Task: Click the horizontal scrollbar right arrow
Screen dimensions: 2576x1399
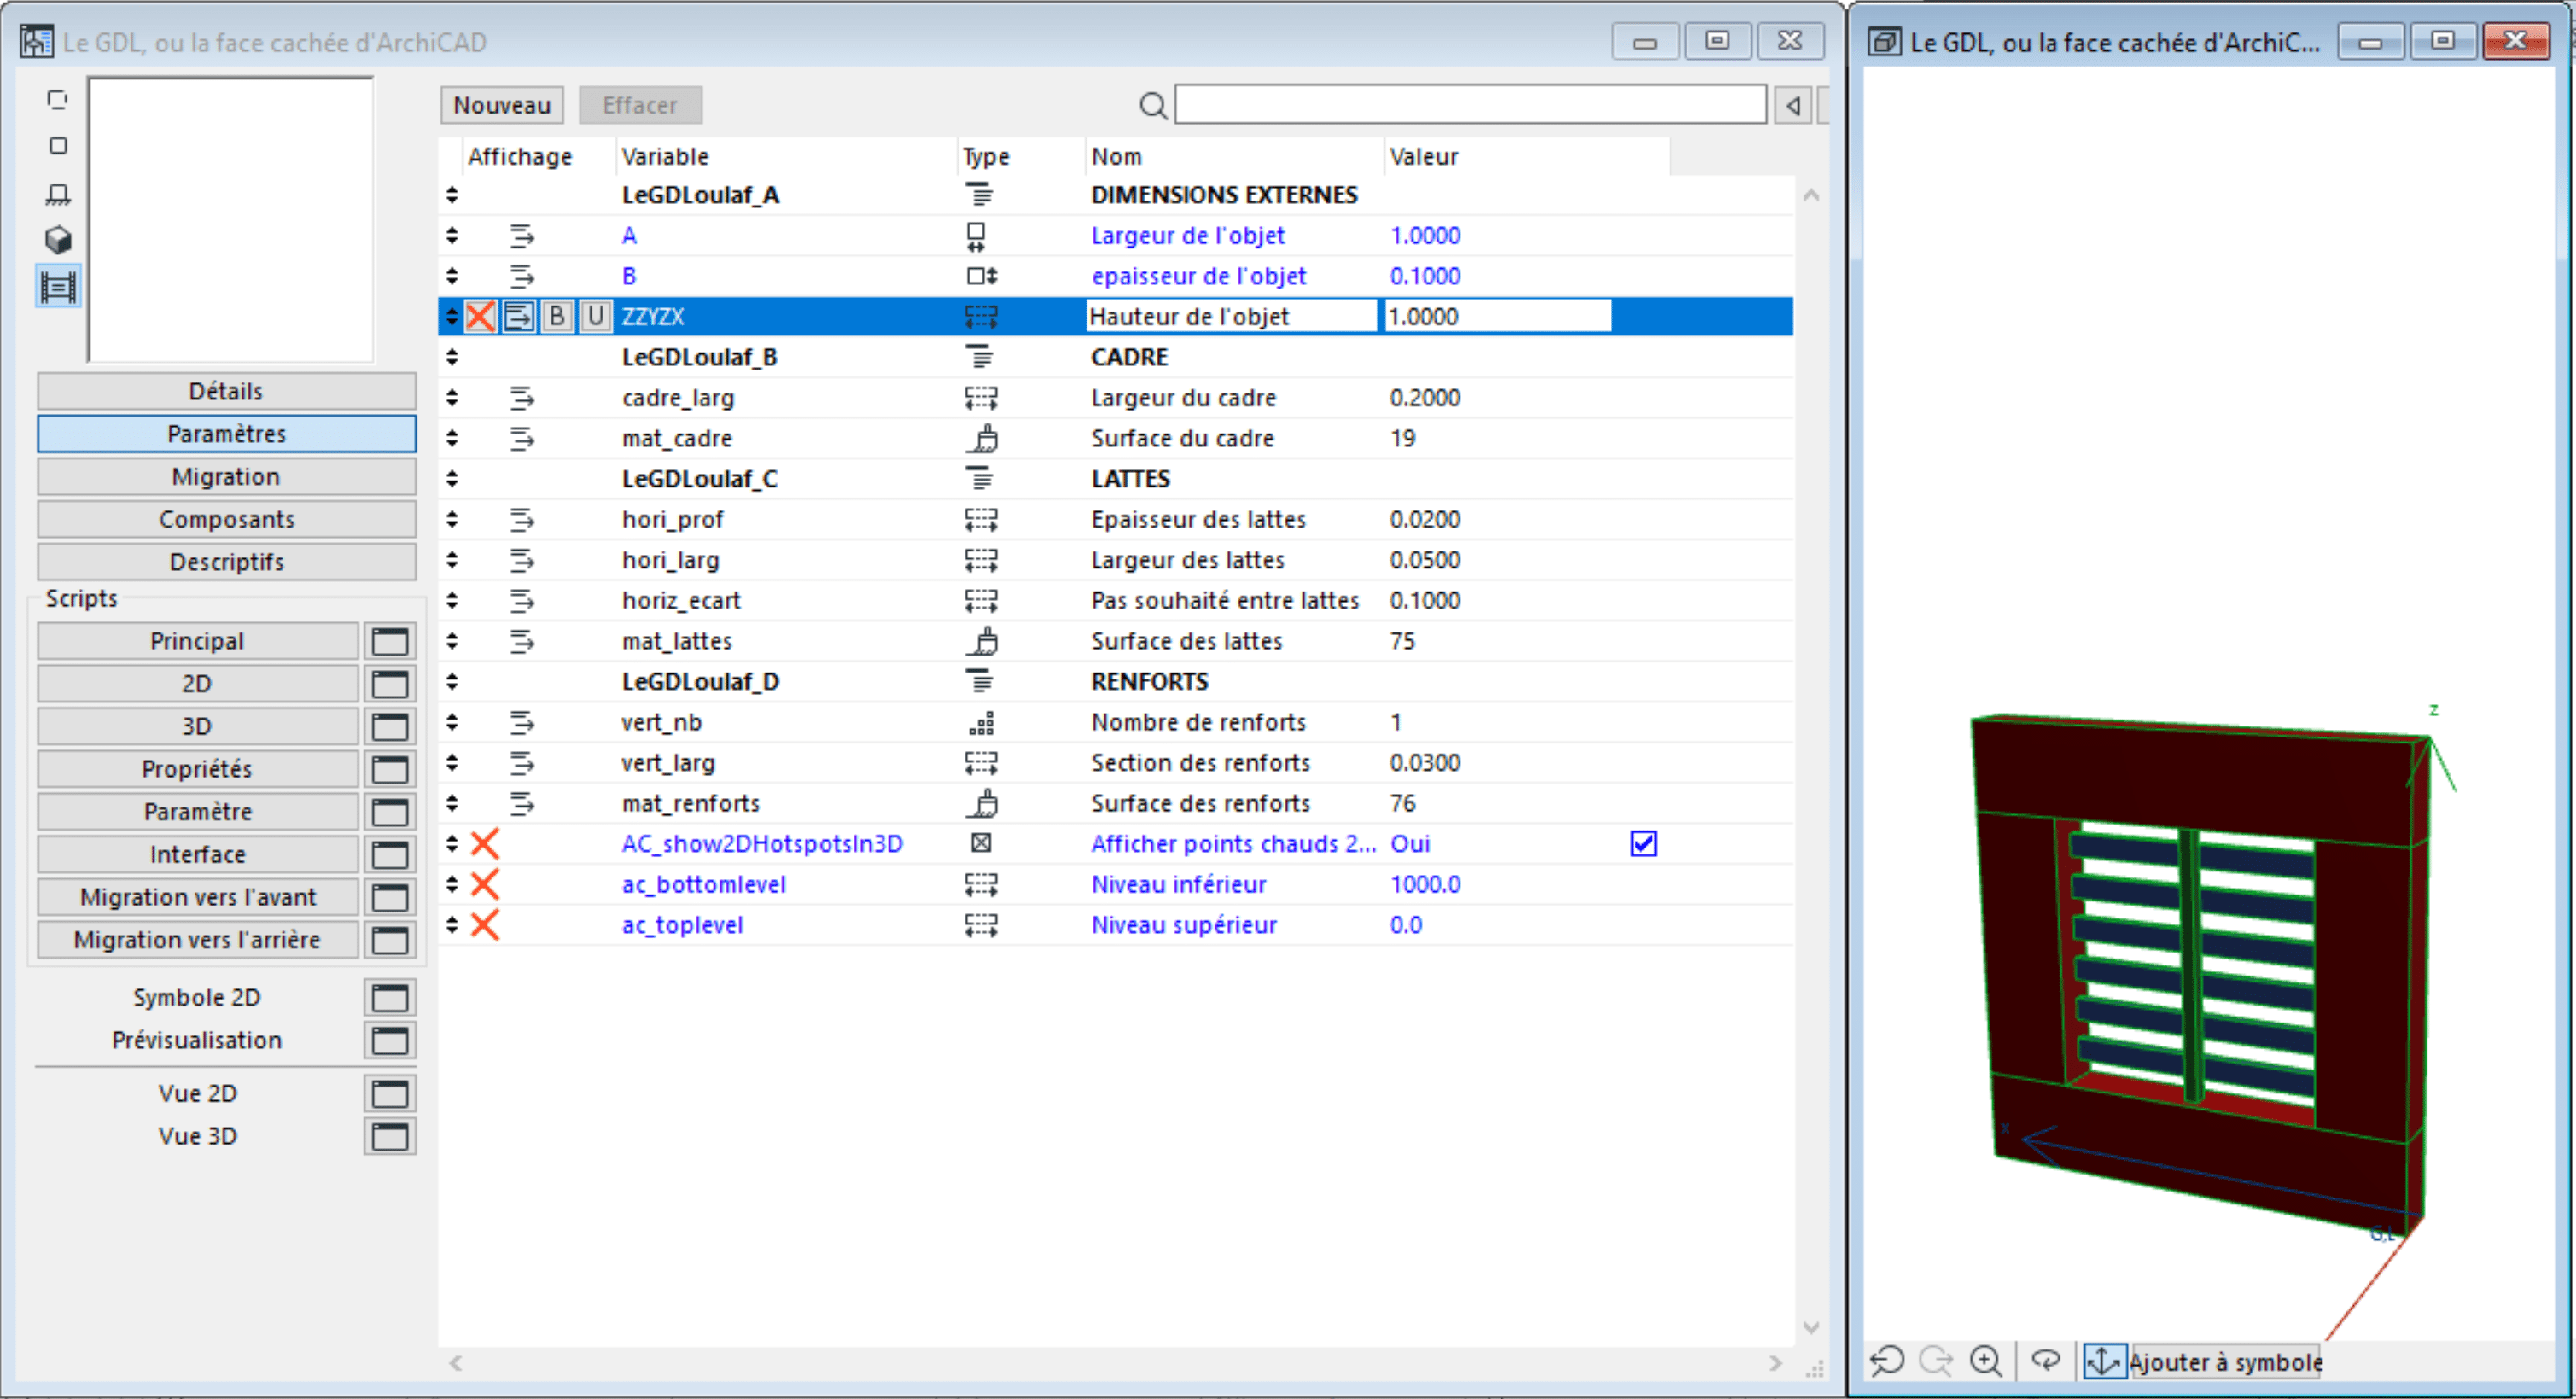Action: (1776, 1363)
